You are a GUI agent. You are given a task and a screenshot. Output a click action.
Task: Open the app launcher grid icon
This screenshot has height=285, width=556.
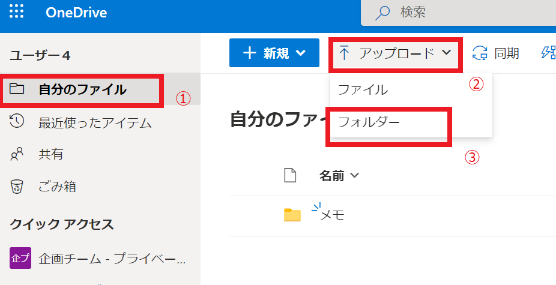17,11
